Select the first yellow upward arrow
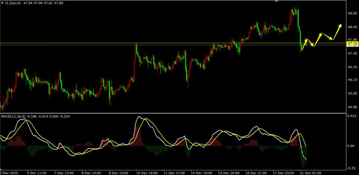This screenshot has width=359, height=175. tap(304, 45)
